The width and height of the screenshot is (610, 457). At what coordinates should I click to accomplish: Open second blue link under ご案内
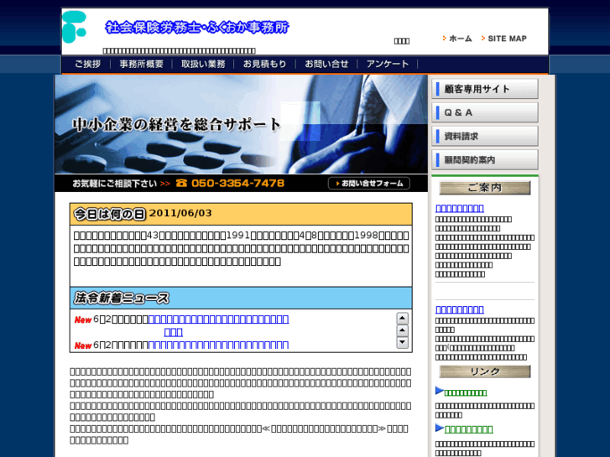tap(460, 309)
